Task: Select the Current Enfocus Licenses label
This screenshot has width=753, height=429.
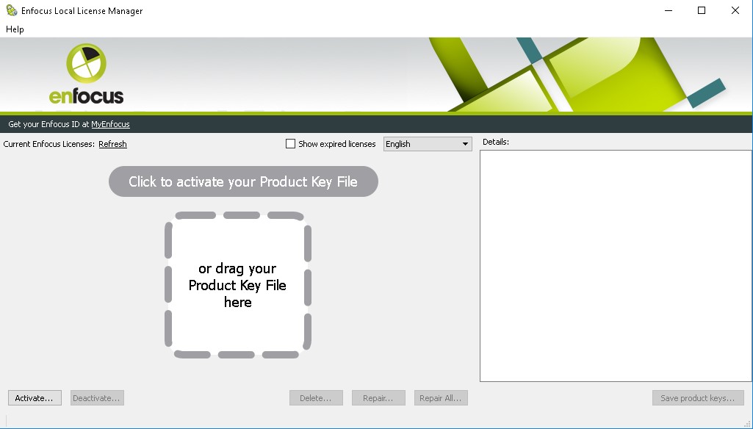Action: 48,144
